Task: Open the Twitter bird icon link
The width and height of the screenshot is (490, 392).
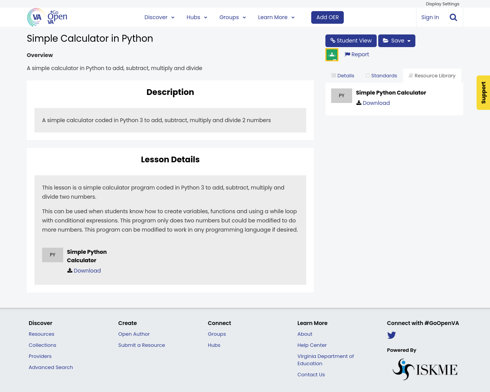Action: click(x=391, y=335)
